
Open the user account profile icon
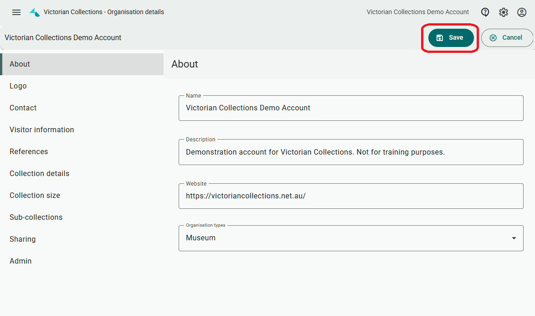coord(522,12)
